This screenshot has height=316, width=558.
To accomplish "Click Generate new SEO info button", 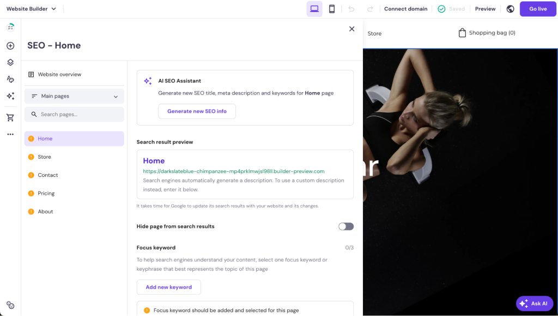I will pyautogui.click(x=197, y=111).
